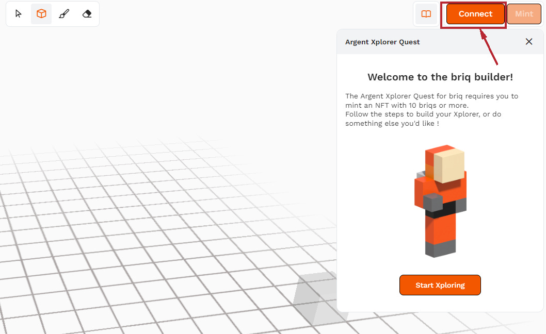Image resolution: width=546 pixels, height=334 pixels.
Task: Click the Mint button
Action: pyautogui.click(x=524, y=14)
